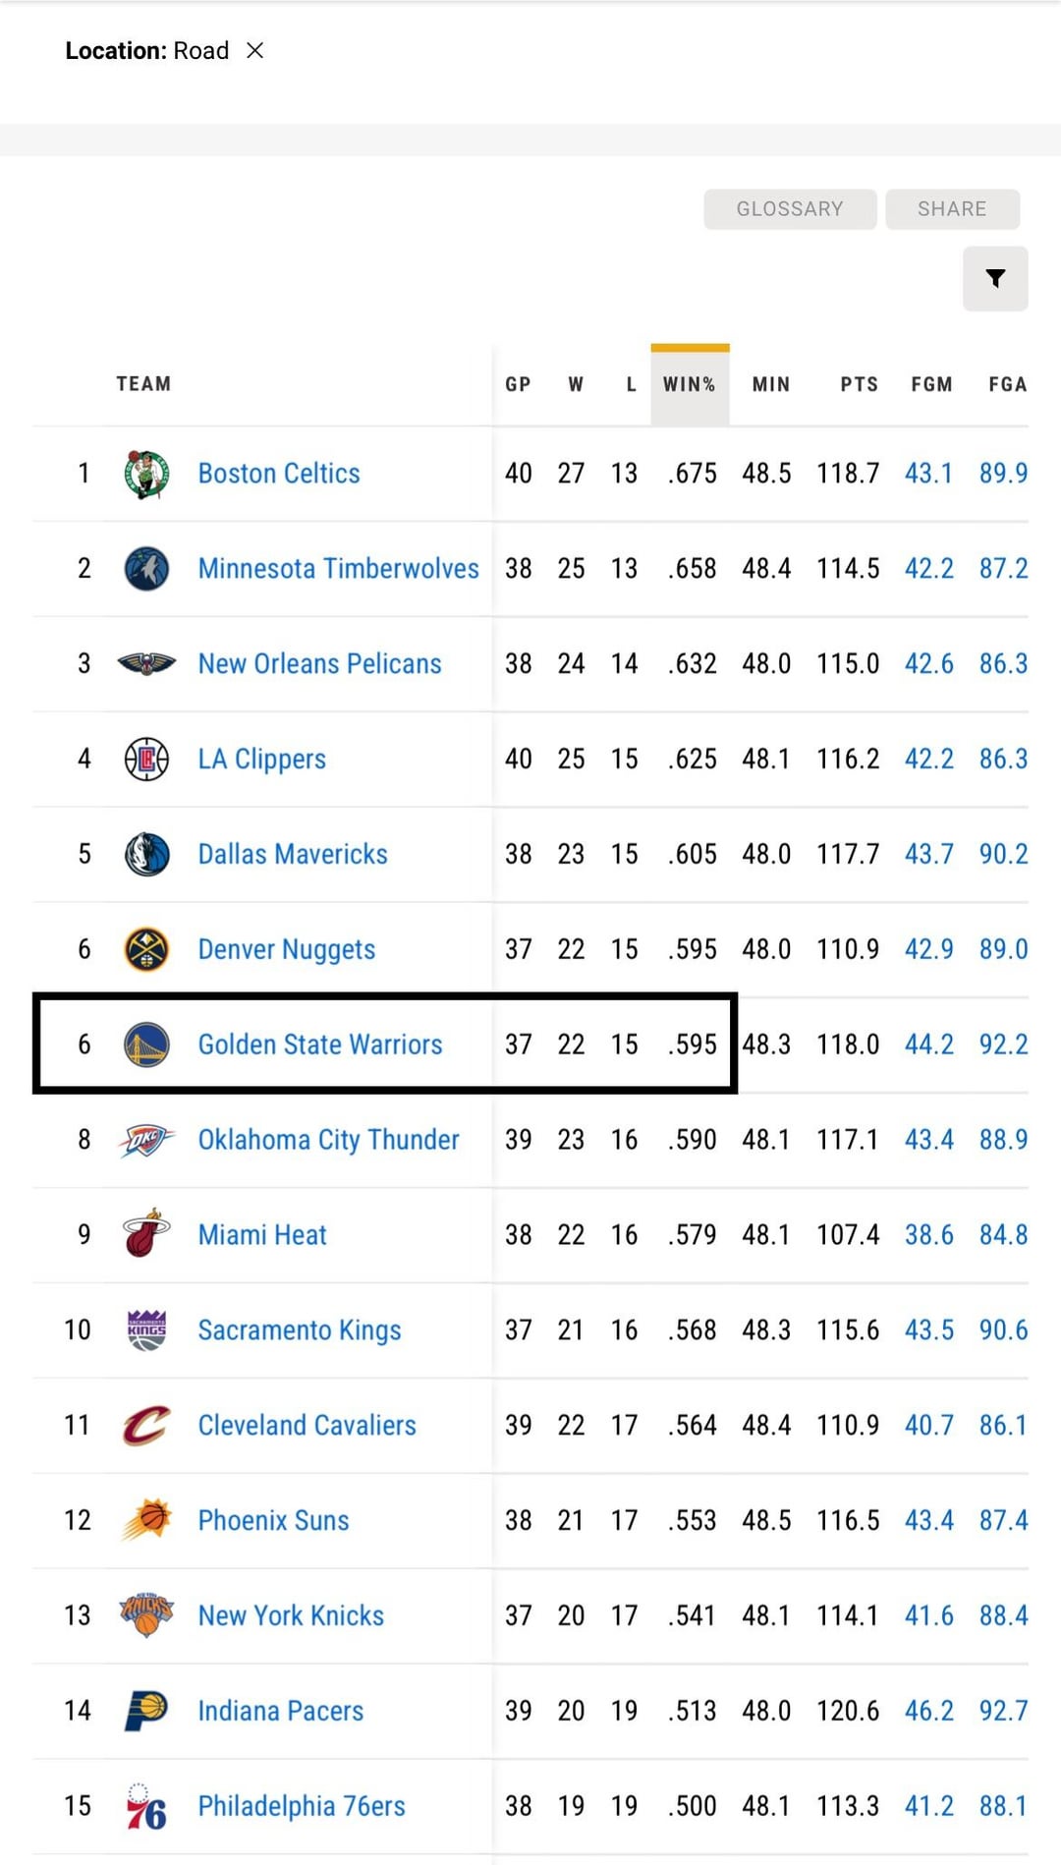Click the LA Clippers logo
This screenshot has width=1061, height=1865.
[146, 760]
